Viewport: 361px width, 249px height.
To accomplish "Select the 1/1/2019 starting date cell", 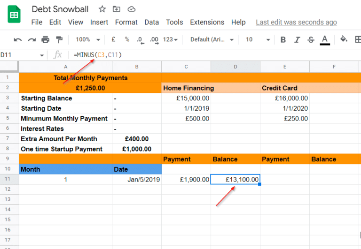I will click(186, 108).
